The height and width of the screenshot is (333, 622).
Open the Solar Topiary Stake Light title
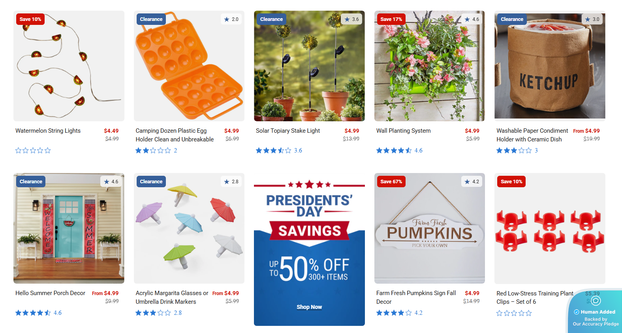click(x=288, y=131)
